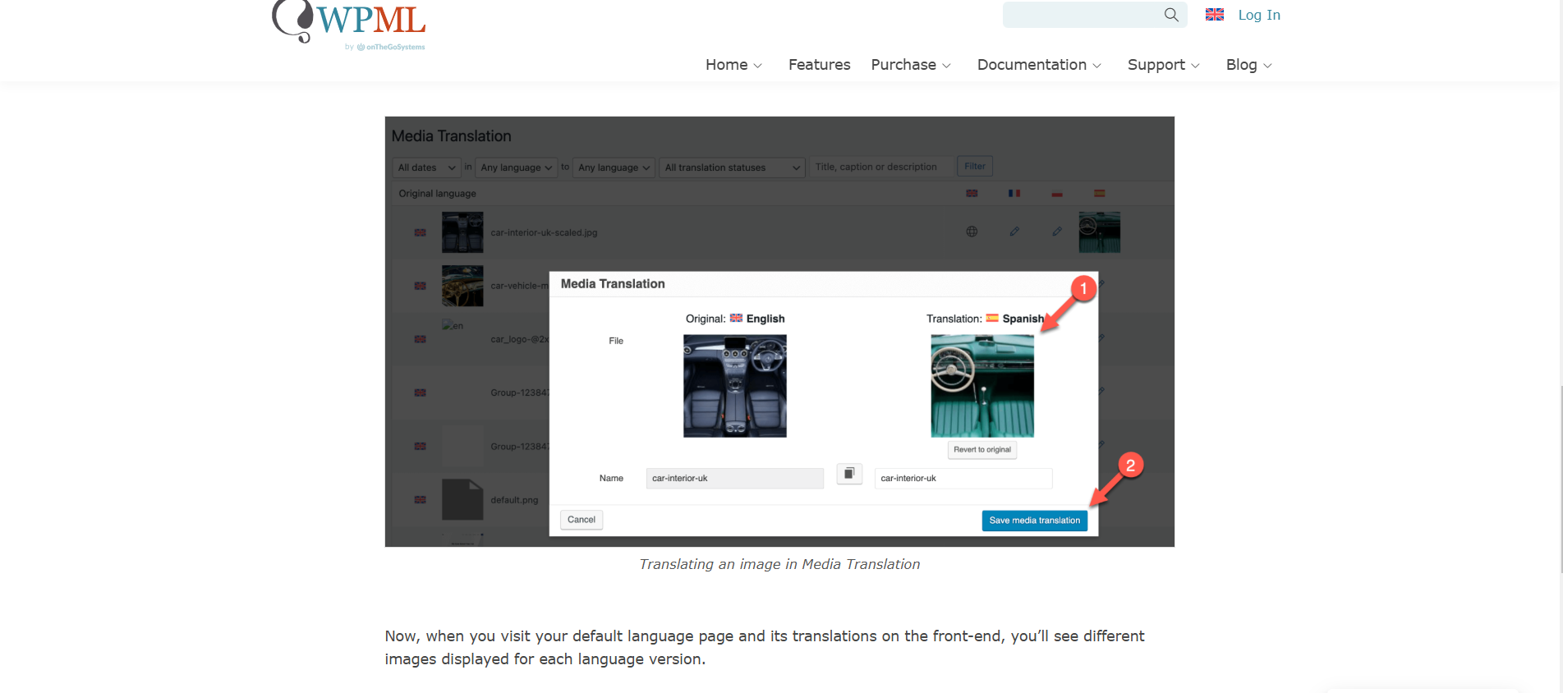Click the Polish pencil icon for car-interior-uk-scaled.jpg
1563x693 pixels.
(1057, 232)
